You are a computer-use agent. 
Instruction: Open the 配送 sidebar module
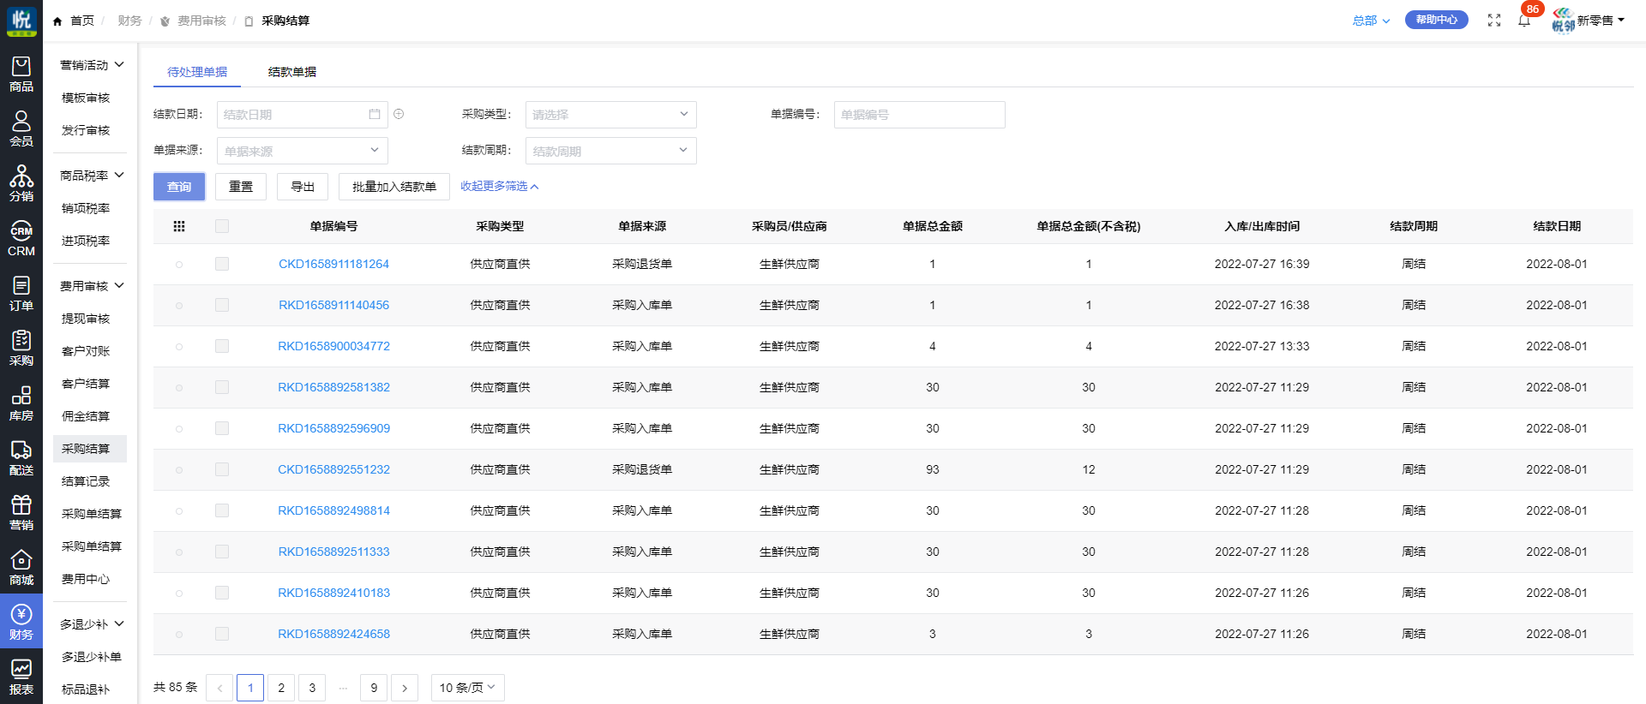21,458
